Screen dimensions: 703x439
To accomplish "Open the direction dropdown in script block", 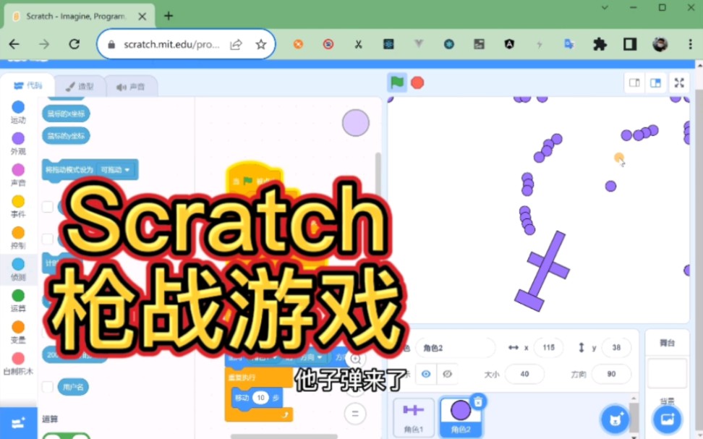I will click(x=311, y=357).
